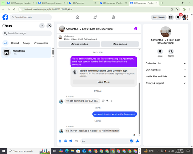
Task: Reload the page with browser refresh icon
Action: pyautogui.click(x=14, y=10)
